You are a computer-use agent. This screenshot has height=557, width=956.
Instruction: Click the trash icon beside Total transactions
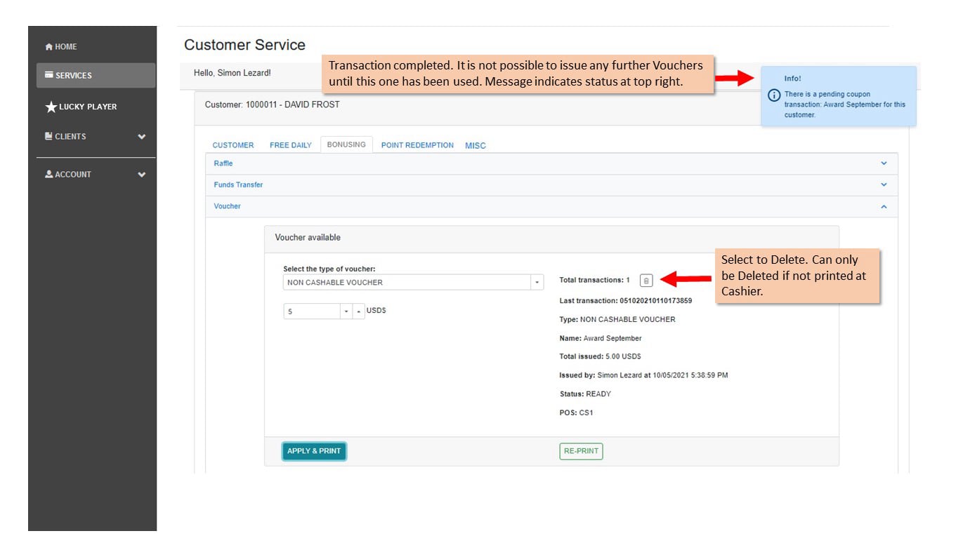[x=646, y=281]
